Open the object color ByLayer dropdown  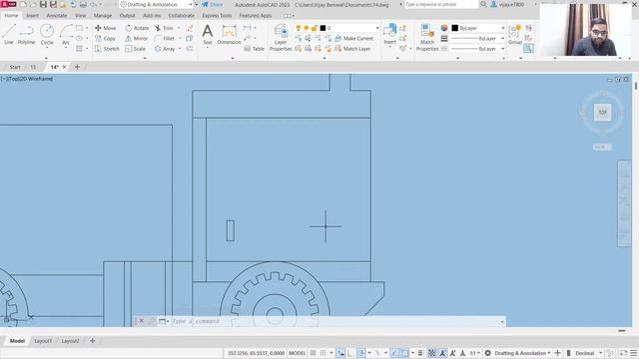[478, 28]
